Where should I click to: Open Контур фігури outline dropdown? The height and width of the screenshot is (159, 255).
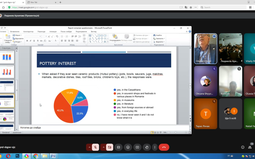(141, 38)
